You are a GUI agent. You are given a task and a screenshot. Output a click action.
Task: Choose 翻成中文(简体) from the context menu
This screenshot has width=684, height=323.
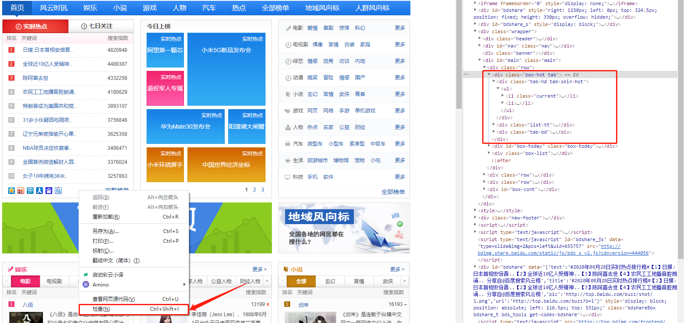point(134,261)
